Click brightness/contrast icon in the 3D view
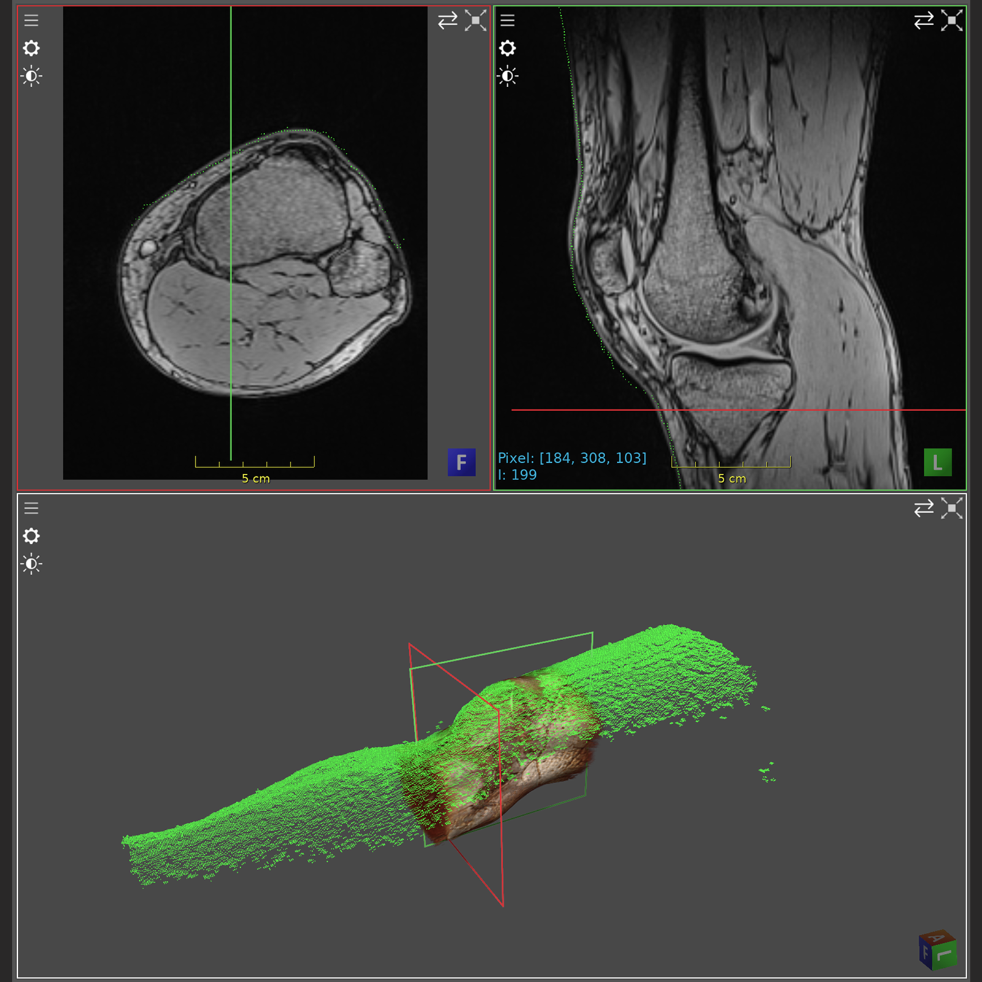Image resolution: width=982 pixels, height=982 pixels. pyautogui.click(x=31, y=563)
